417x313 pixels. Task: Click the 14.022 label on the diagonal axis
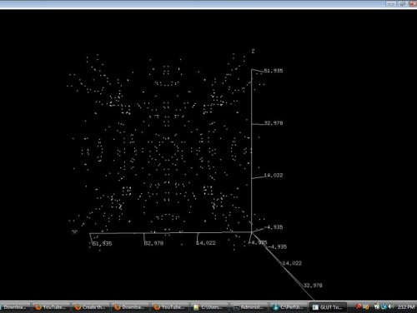pyautogui.click(x=292, y=263)
